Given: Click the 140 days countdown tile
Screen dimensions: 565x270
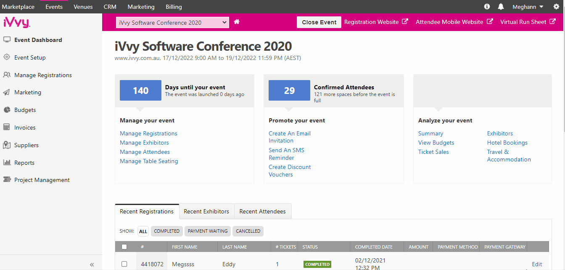Looking at the screenshot, I should tap(140, 91).
